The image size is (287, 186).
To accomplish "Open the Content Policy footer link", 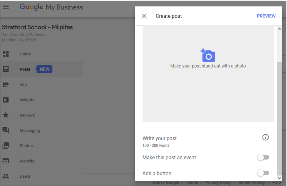I will (251, 183).
